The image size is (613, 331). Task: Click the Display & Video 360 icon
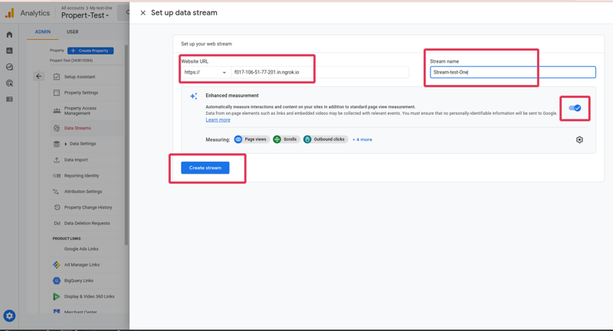(x=57, y=297)
